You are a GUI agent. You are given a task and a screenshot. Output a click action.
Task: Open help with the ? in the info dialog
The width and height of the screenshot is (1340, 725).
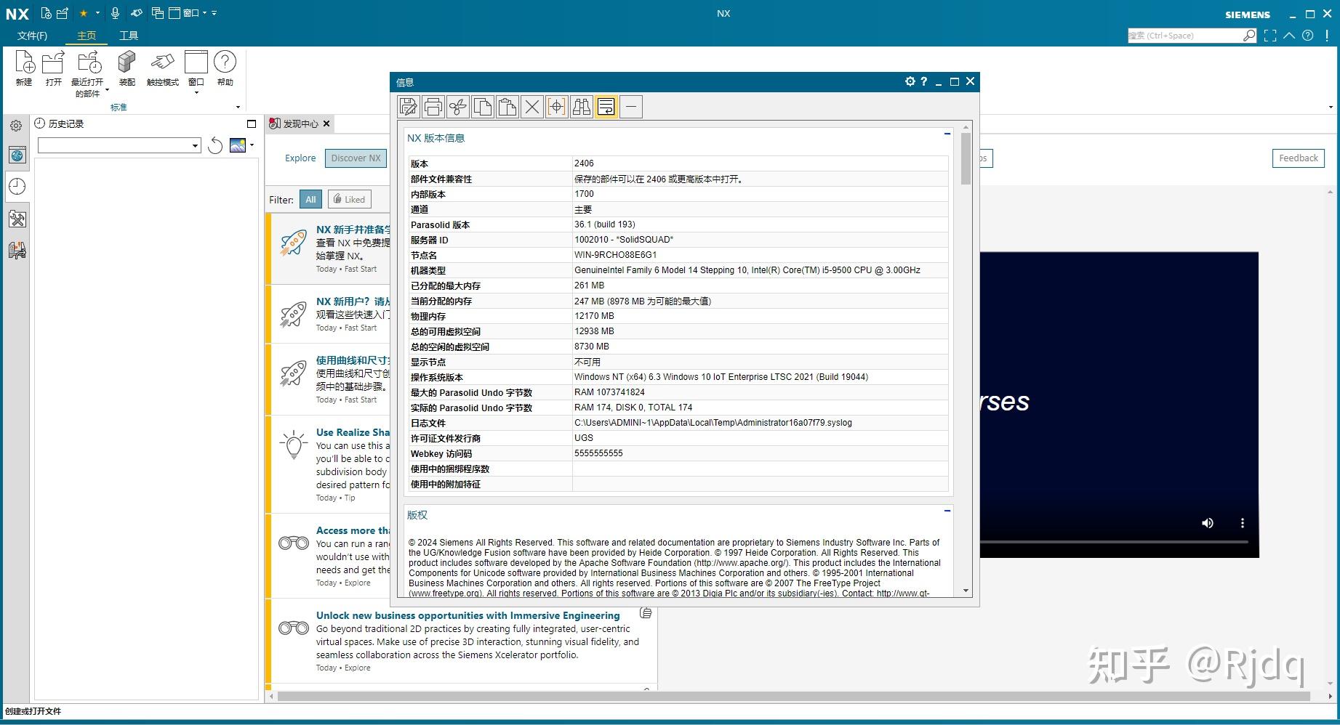923,81
